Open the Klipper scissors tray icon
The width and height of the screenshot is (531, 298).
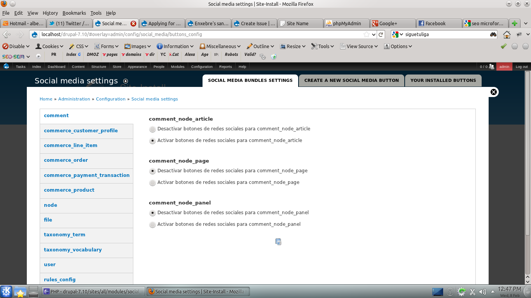coord(473,292)
